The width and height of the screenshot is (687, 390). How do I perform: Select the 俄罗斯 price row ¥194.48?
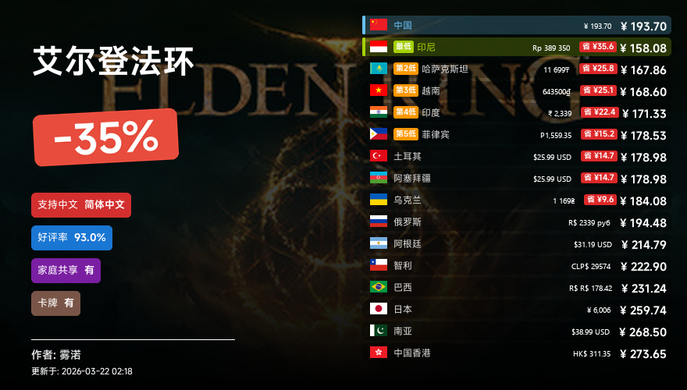pos(518,222)
